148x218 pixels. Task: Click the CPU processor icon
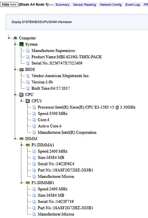(21, 95)
